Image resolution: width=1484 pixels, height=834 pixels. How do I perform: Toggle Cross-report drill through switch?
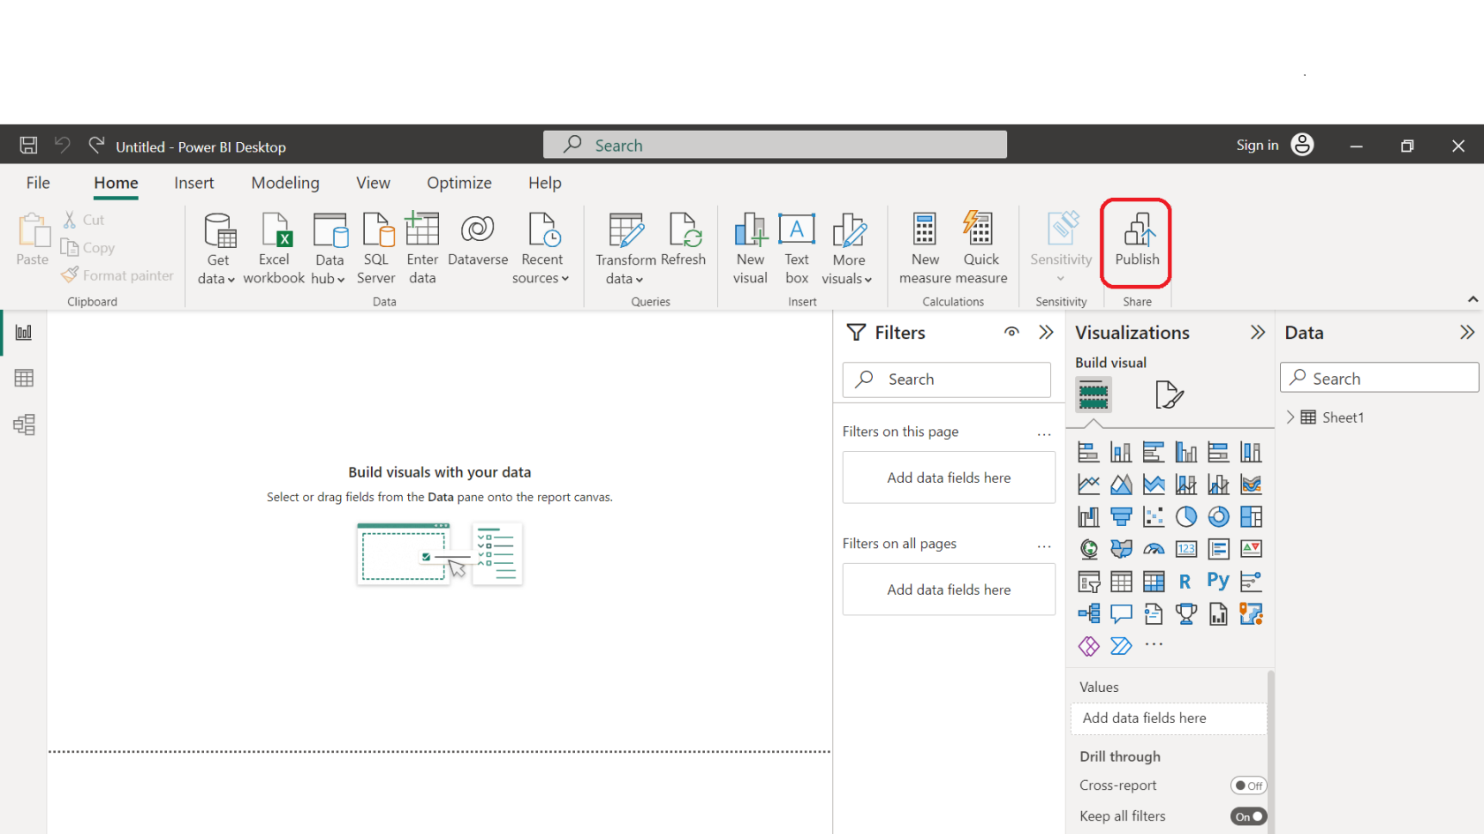[1247, 785]
